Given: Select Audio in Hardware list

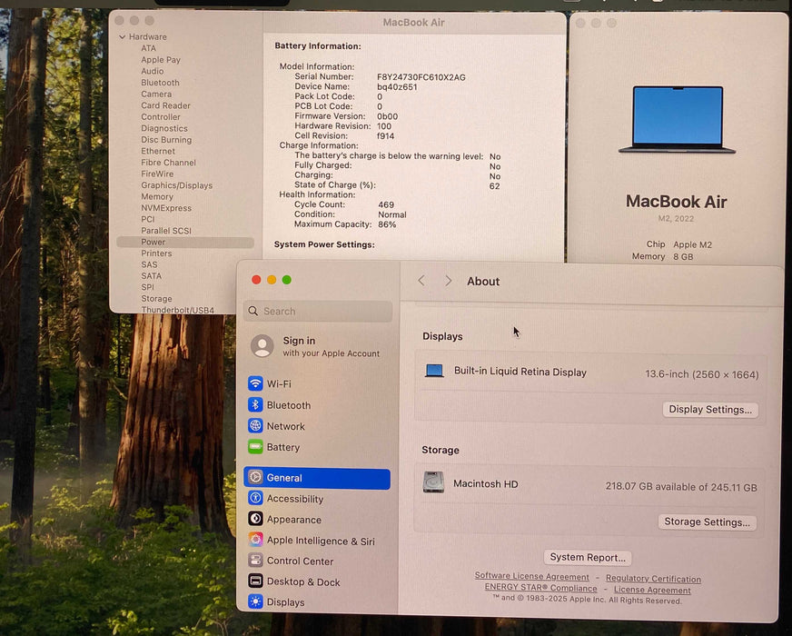Looking at the screenshot, I should pos(152,71).
